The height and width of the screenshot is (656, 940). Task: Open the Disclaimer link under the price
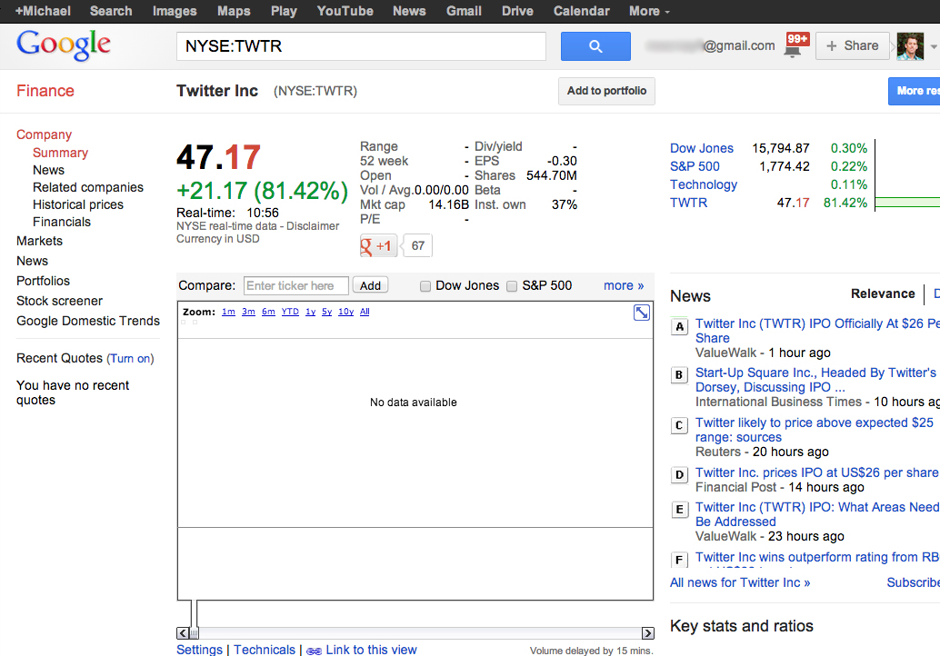(313, 226)
